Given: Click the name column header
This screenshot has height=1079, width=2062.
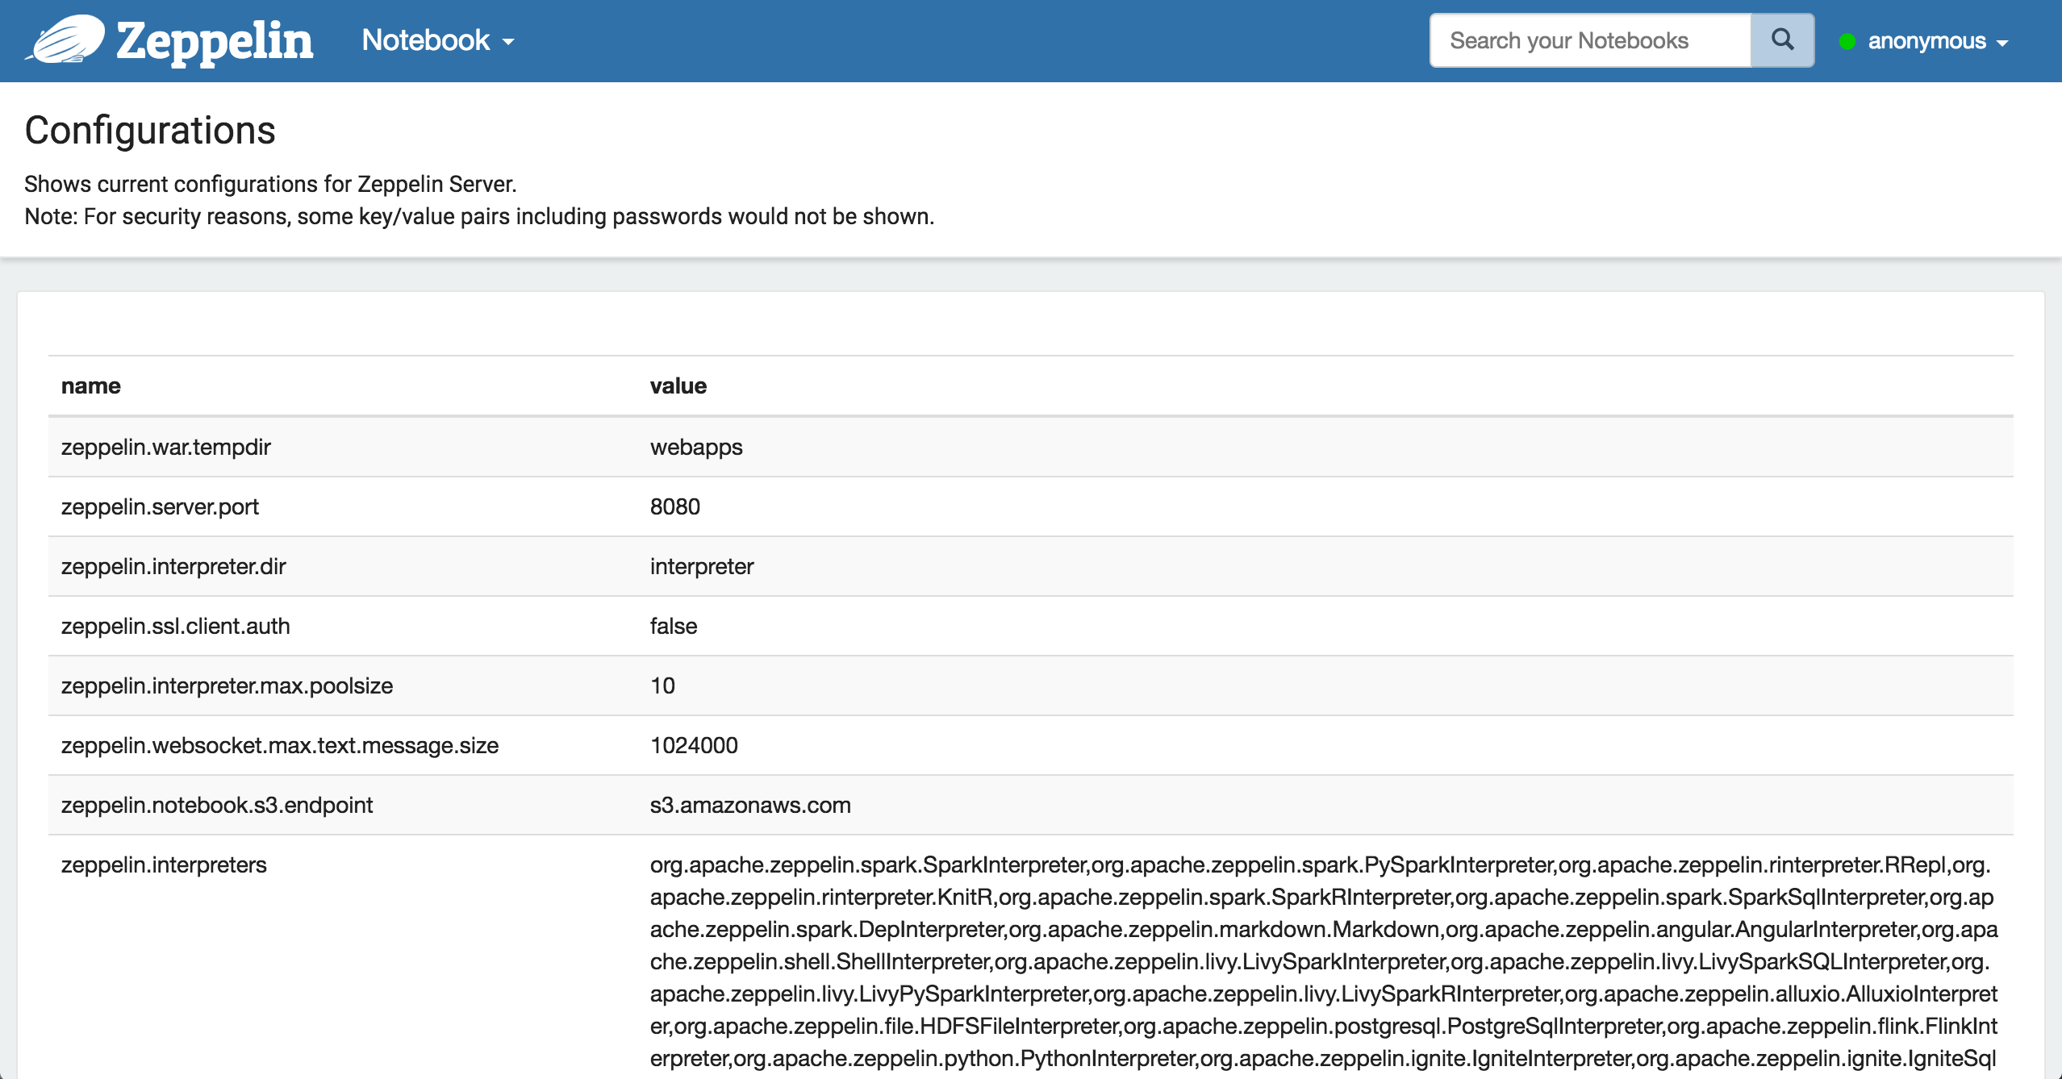Looking at the screenshot, I should tap(91, 386).
